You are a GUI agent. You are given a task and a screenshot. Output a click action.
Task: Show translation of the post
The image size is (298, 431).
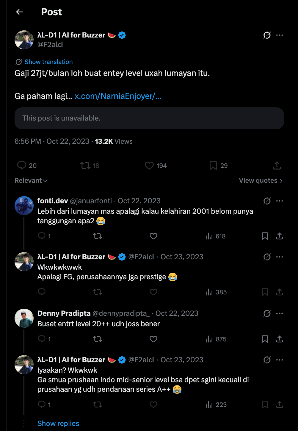click(48, 62)
